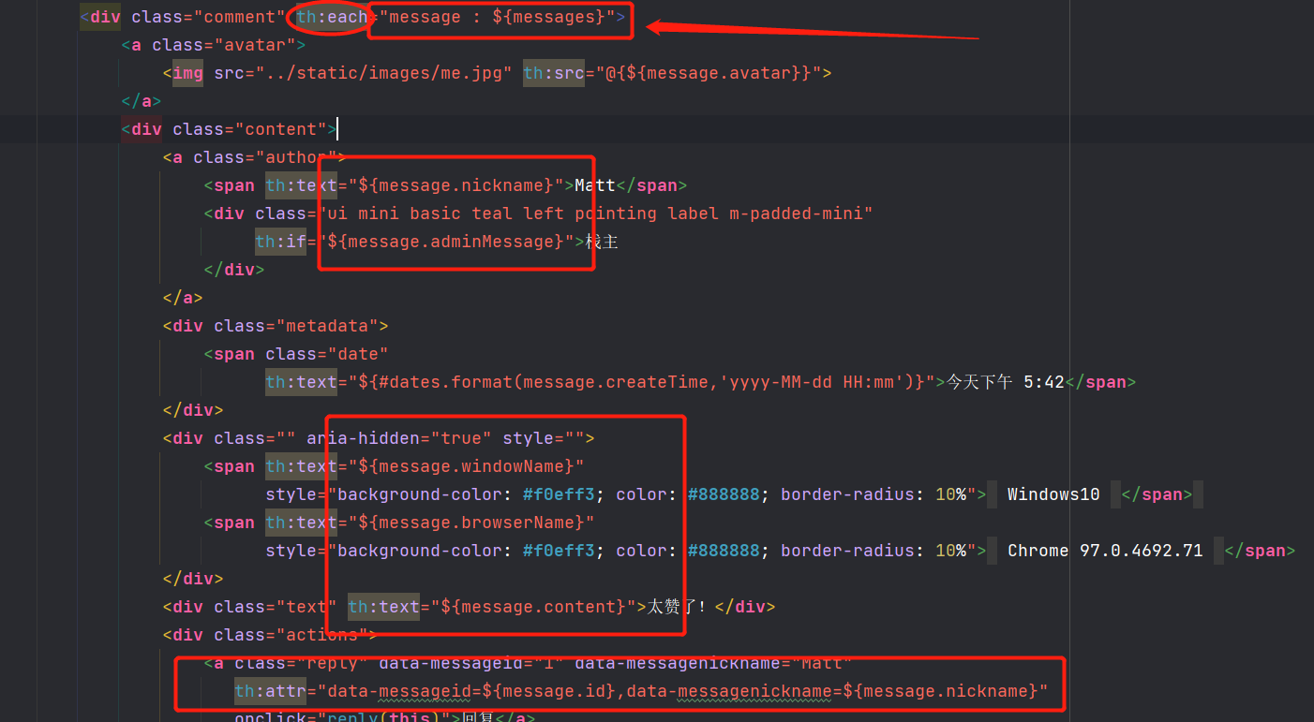Click the ${message.adminMessage} condition
This screenshot has height=722, width=1314.
tap(445, 242)
